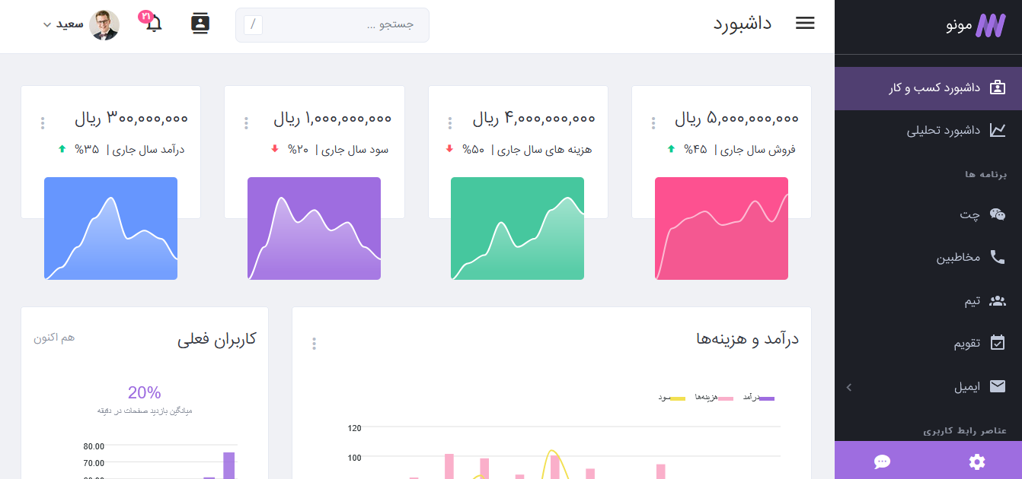This screenshot has width=1022, height=479.
Task: Open the kebab menu on the فروش سال جاری card
Action: [x=652, y=122]
